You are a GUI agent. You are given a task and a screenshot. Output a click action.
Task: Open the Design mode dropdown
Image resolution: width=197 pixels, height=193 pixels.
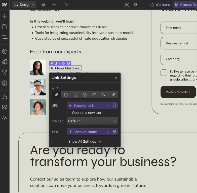pos(24,5)
